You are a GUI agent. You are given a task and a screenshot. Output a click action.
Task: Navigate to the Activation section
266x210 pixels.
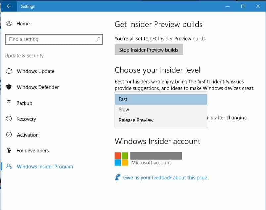point(27,135)
